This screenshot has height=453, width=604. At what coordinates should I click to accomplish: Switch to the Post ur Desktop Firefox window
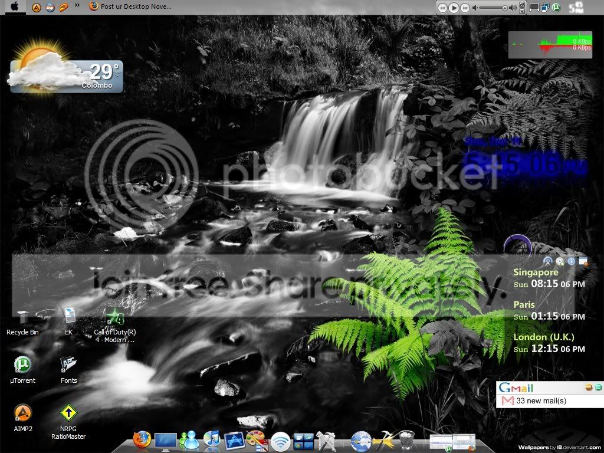pos(130,6)
